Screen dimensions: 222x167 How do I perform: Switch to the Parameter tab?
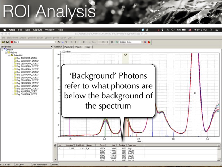[x=68, y=47]
